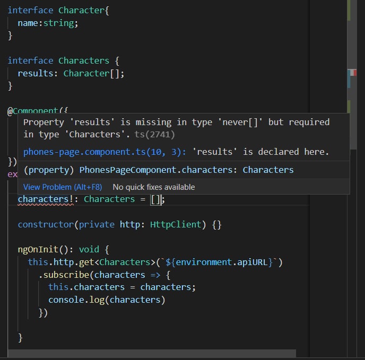Place cursor inside the empty [] array literal
The height and width of the screenshot is (360, 365).
tap(156, 200)
